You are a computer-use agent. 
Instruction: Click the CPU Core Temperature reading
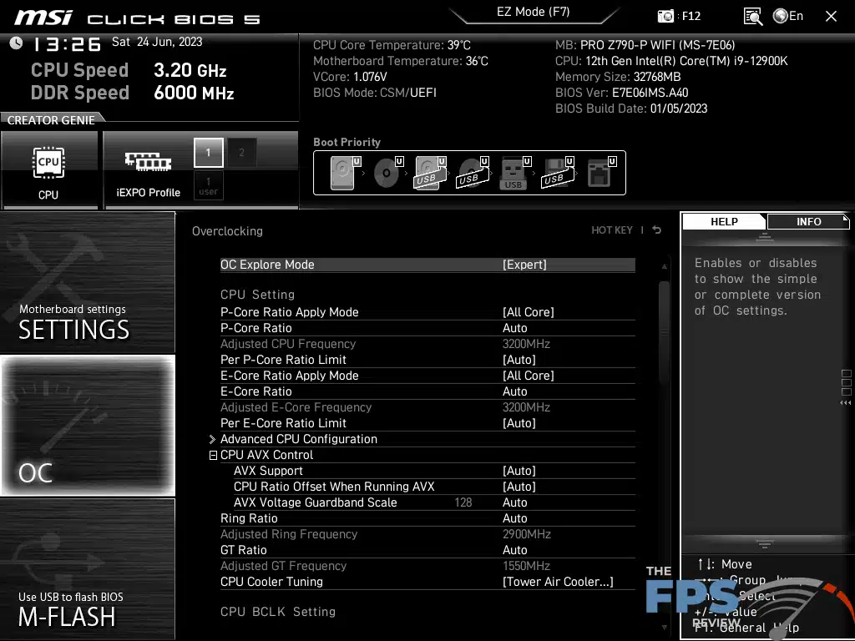pyautogui.click(x=392, y=45)
